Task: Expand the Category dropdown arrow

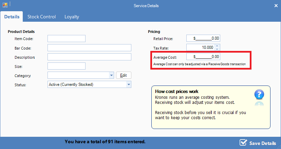Action: click(112, 75)
